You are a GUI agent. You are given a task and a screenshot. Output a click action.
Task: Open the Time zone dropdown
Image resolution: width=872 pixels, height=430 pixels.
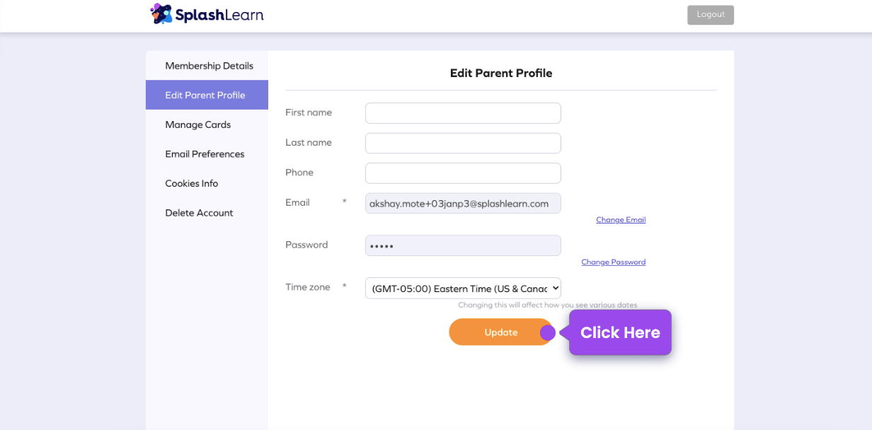[462, 288]
